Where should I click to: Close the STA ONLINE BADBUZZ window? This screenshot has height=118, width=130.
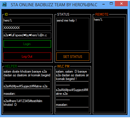(x=121, y=4)
